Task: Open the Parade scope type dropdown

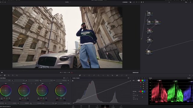Action: point(189,78)
